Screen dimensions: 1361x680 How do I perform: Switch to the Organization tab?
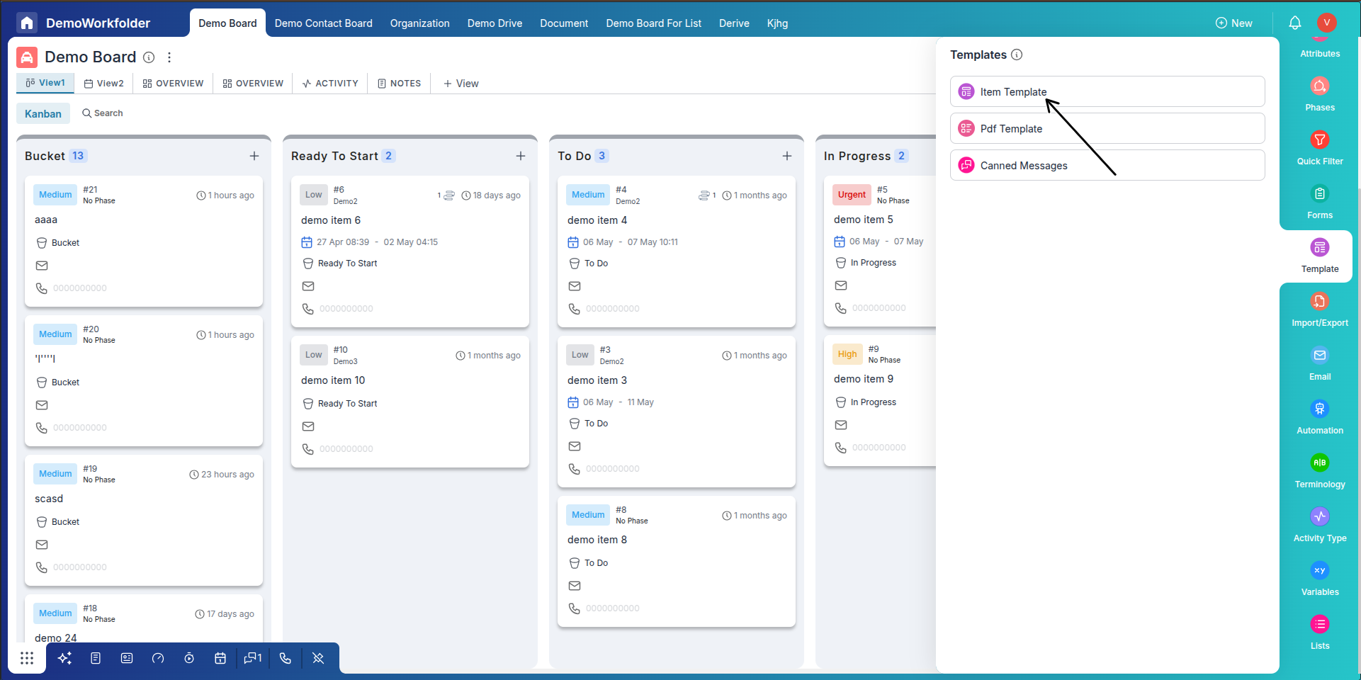[x=419, y=23]
